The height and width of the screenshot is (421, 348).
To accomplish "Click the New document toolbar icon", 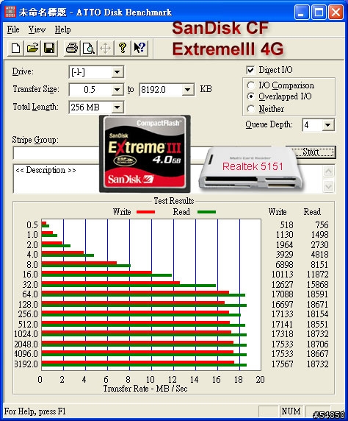I will 16,49.
